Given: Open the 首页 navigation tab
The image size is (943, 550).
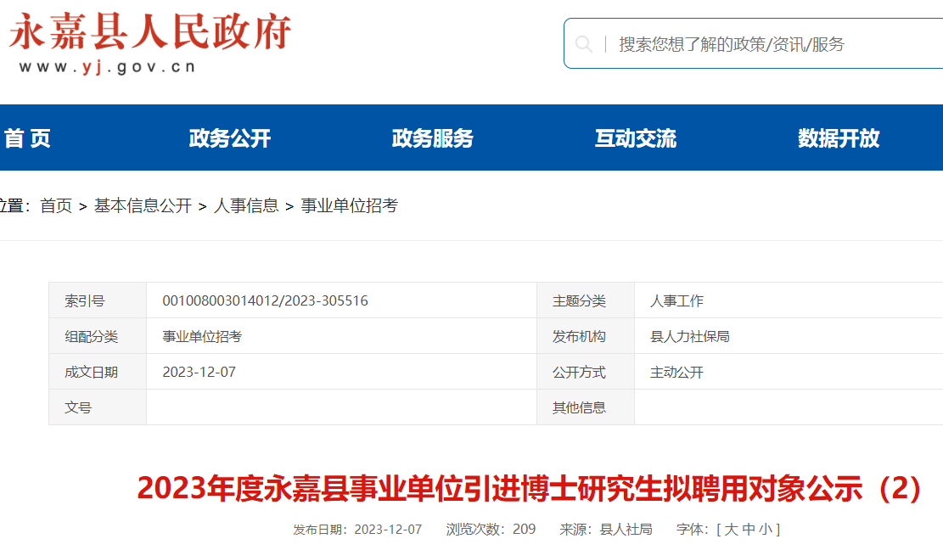Looking at the screenshot, I should pos(27,138).
